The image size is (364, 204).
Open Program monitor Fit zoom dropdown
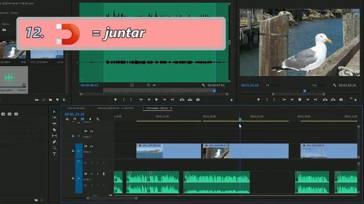tap(274, 85)
